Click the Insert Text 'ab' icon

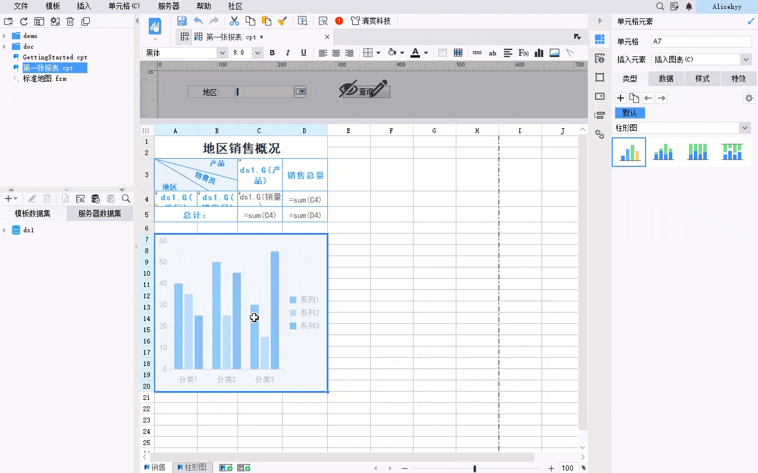pyautogui.click(x=493, y=53)
